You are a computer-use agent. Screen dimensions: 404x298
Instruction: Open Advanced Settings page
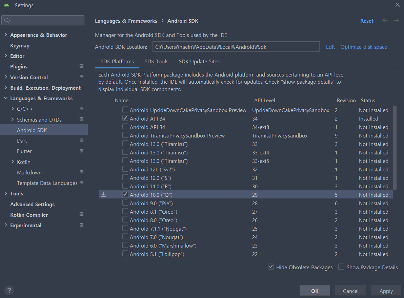click(33, 204)
